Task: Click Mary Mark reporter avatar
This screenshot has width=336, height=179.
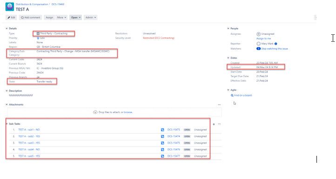Action: pyautogui.click(x=258, y=44)
